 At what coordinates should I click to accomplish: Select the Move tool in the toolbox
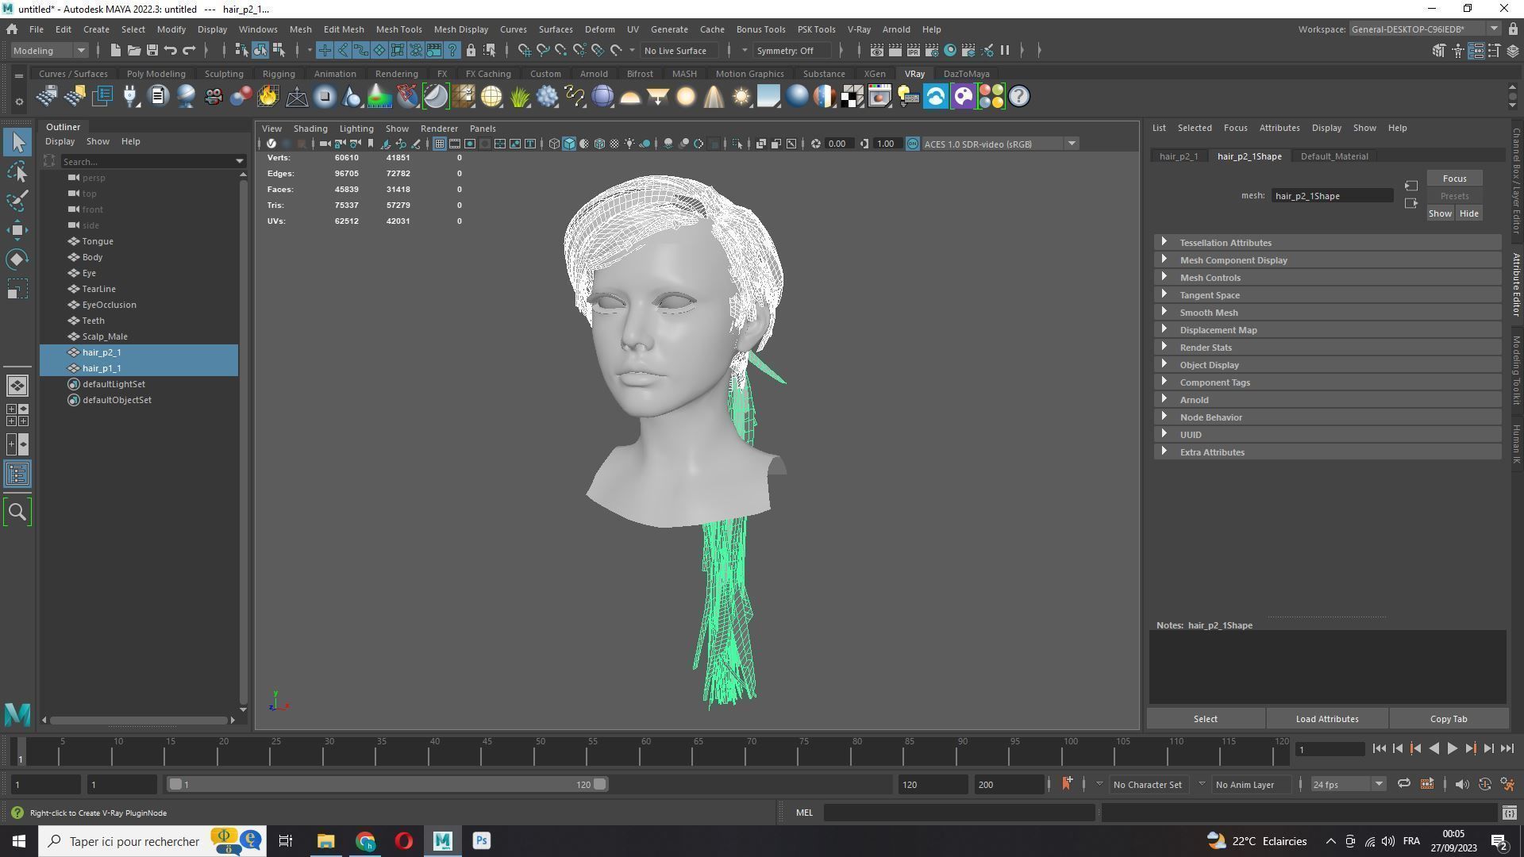click(17, 230)
